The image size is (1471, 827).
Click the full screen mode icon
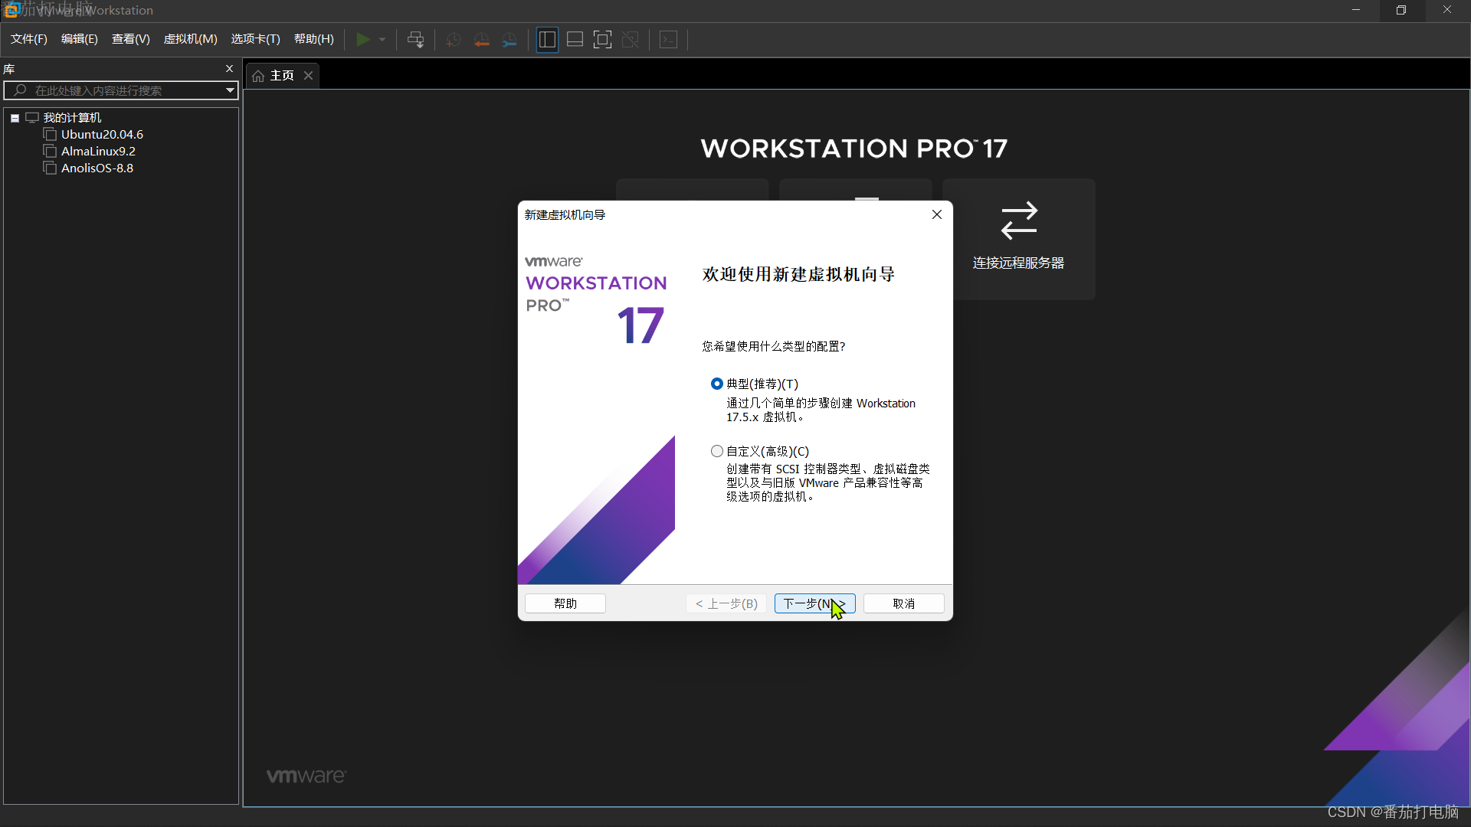(x=603, y=40)
